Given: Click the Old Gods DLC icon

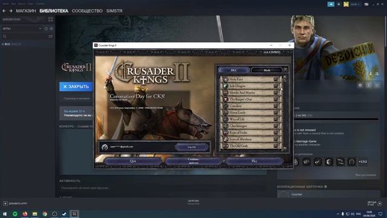Looking at the screenshot, I should coord(226,146).
